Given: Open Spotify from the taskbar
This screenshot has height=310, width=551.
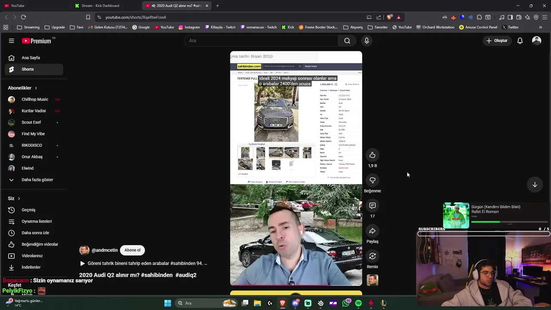Looking at the screenshot, I should tap(358, 303).
